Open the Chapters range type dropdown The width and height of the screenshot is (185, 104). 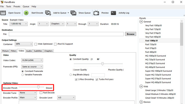pos(57,24)
